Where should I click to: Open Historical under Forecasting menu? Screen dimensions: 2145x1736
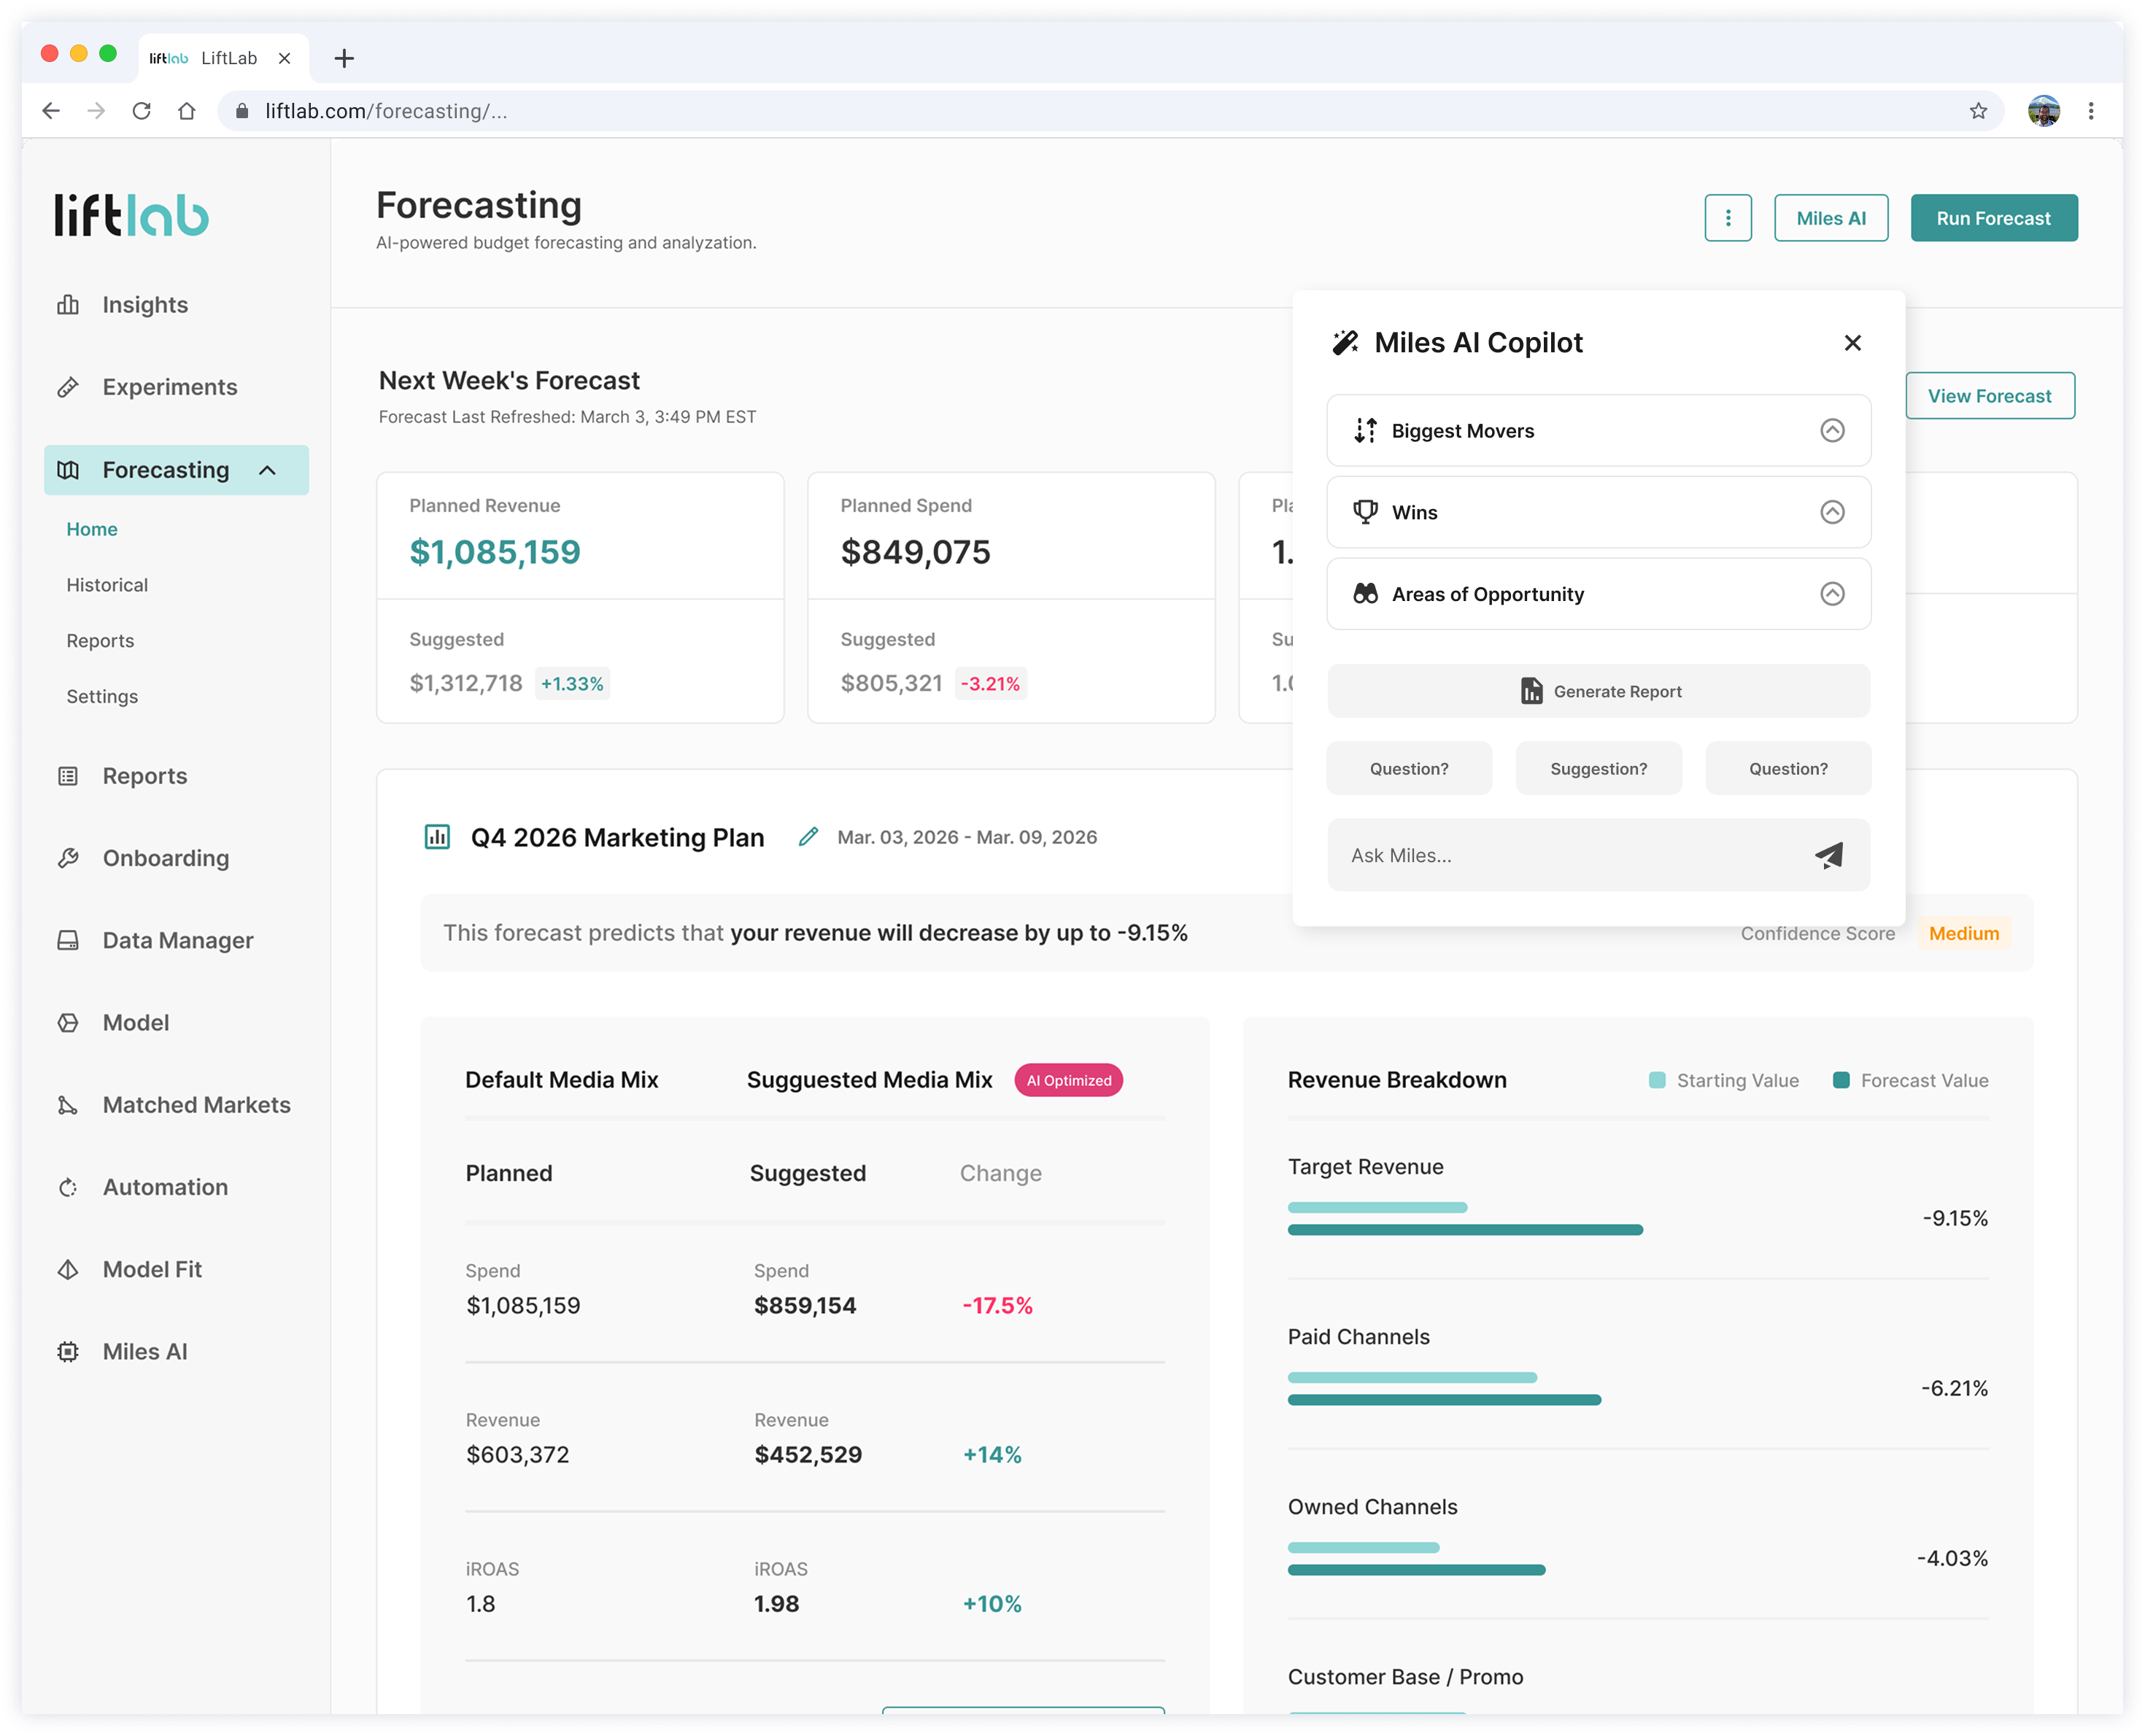pyautogui.click(x=107, y=585)
